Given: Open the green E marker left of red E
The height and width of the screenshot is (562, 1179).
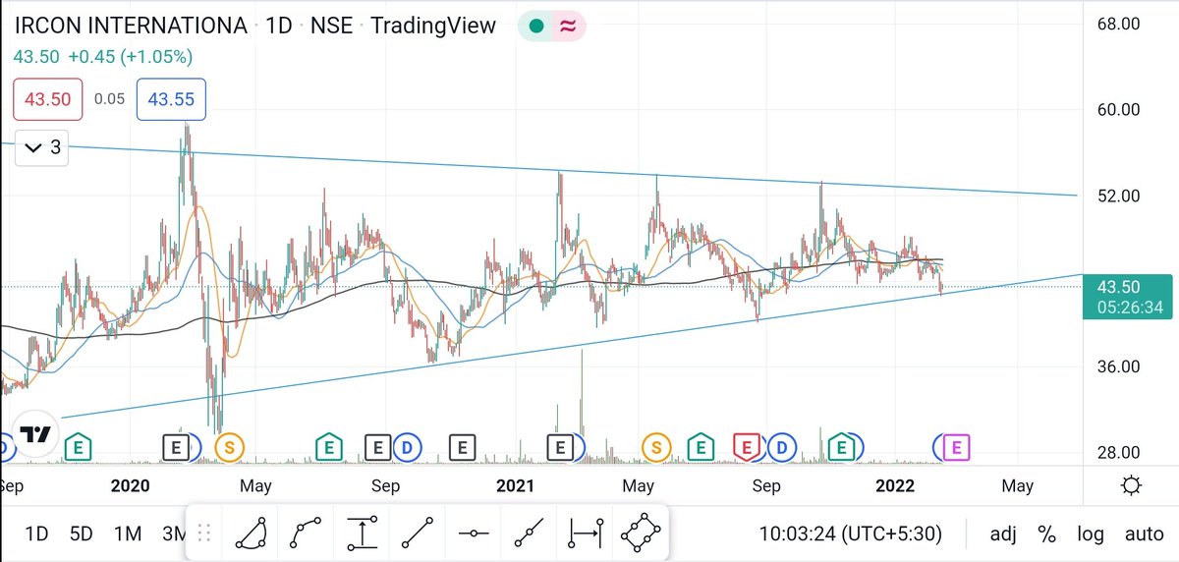Looking at the screenshot, I should [x=700, y=448].
